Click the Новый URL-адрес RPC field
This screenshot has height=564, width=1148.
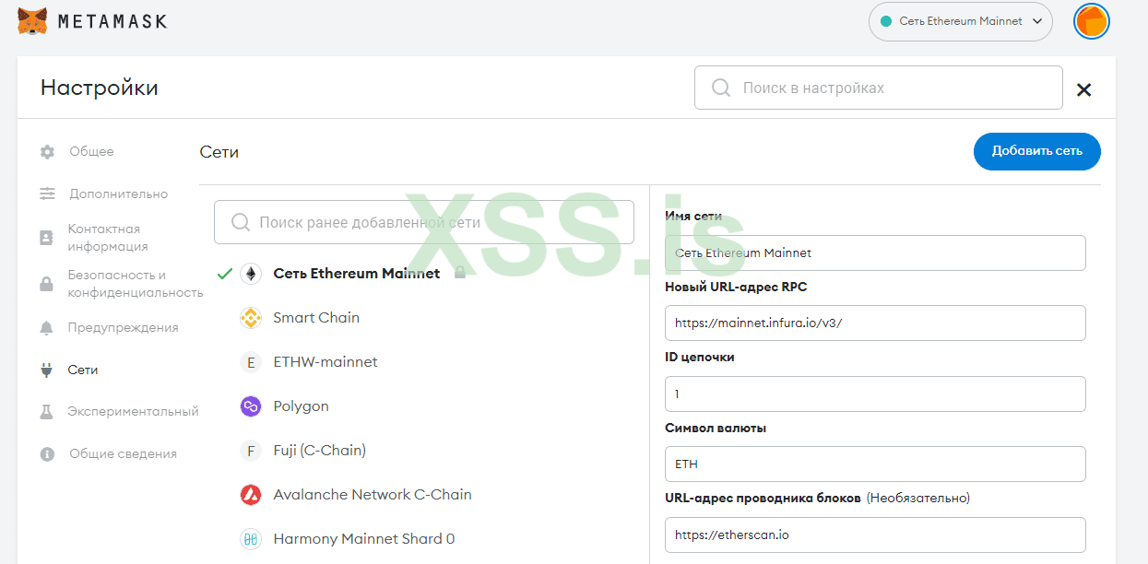point(874,323)
